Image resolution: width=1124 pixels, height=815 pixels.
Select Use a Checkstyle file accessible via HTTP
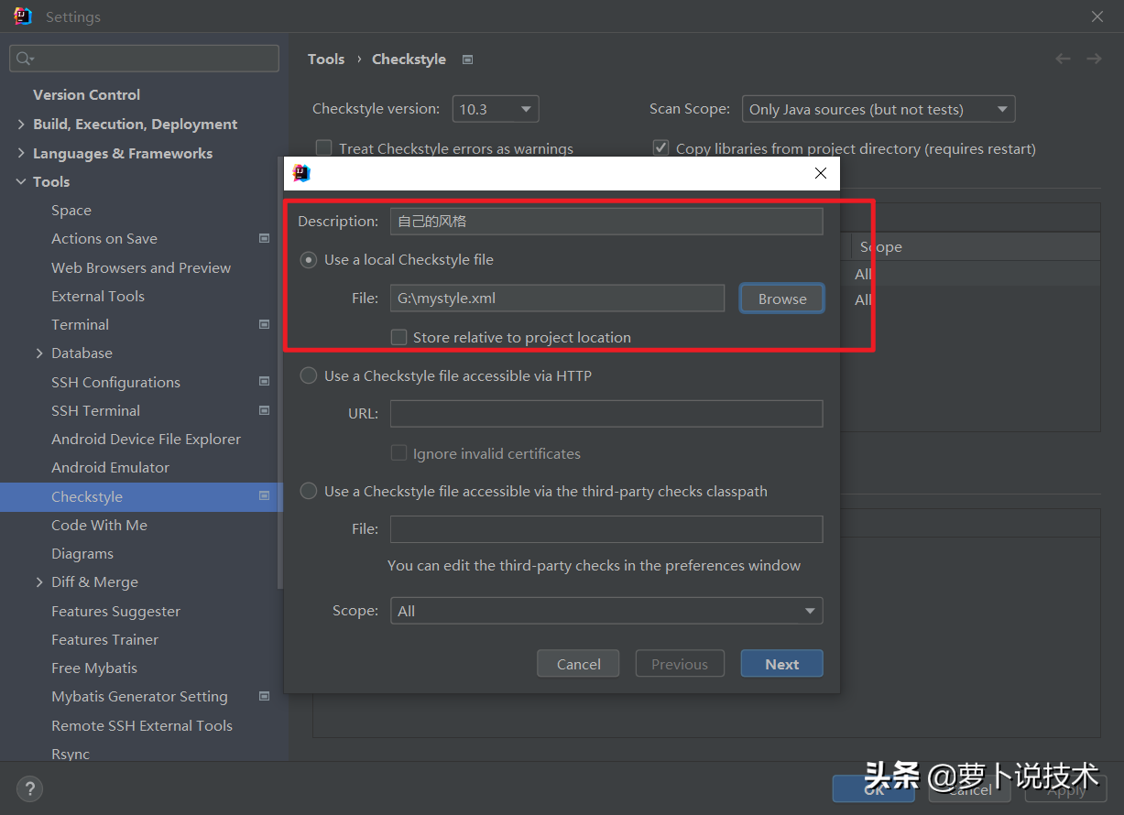[309, 375]
